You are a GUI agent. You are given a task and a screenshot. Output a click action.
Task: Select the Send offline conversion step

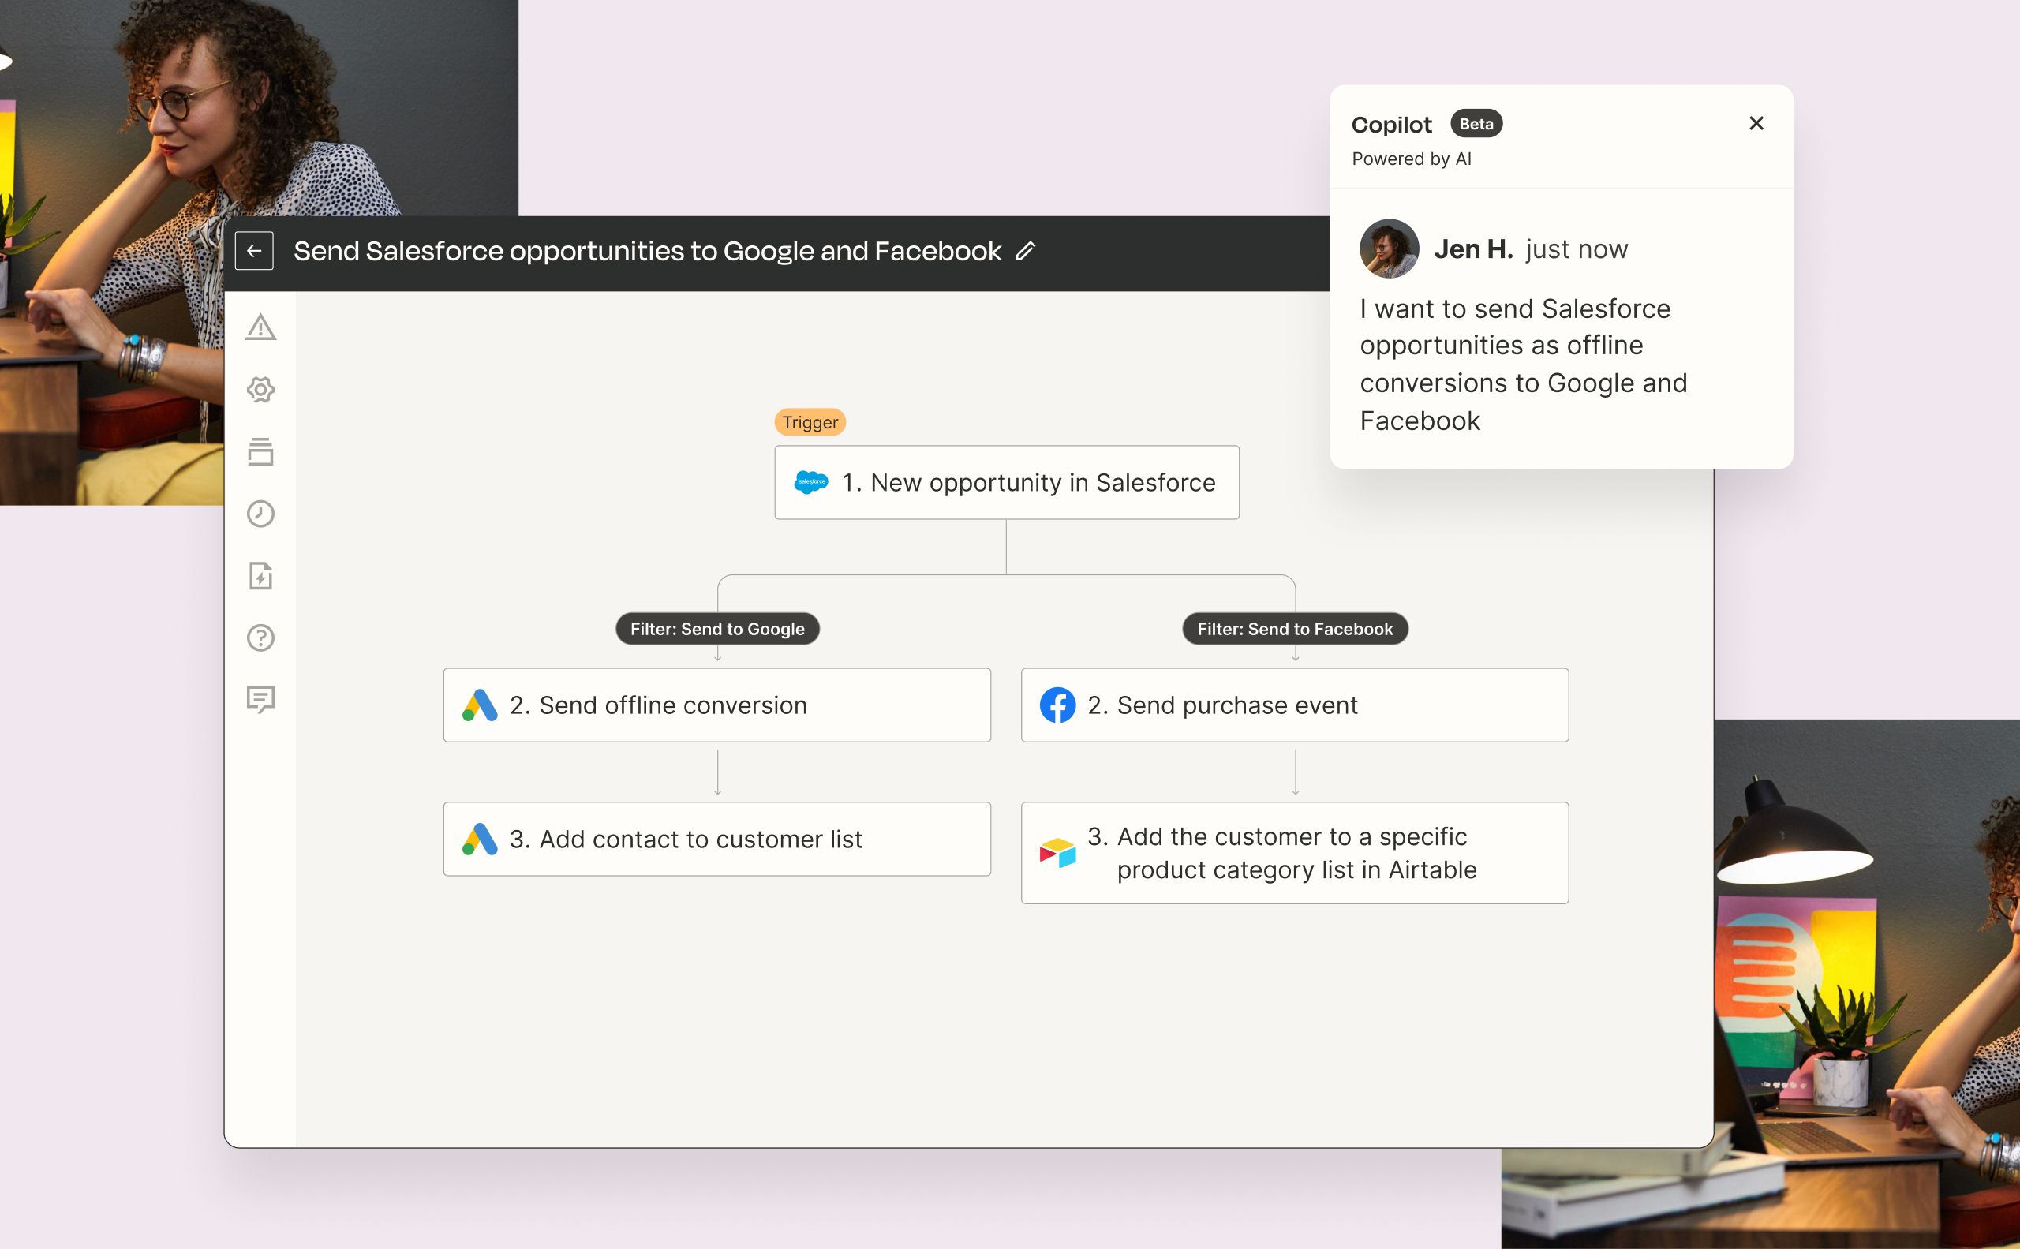click(716, 705)
